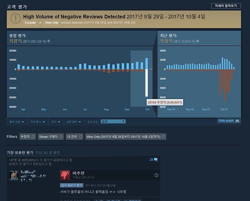
Task: Open the 날짜 범위 filter dropdown
Action: pos(74,122)
